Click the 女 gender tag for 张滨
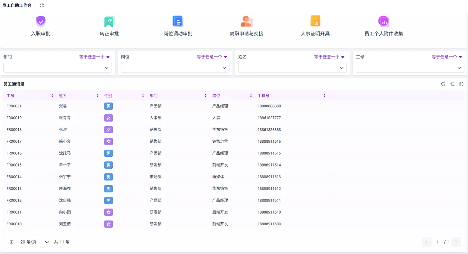Screen dimensions: 468x254 [x=108, y=130]
